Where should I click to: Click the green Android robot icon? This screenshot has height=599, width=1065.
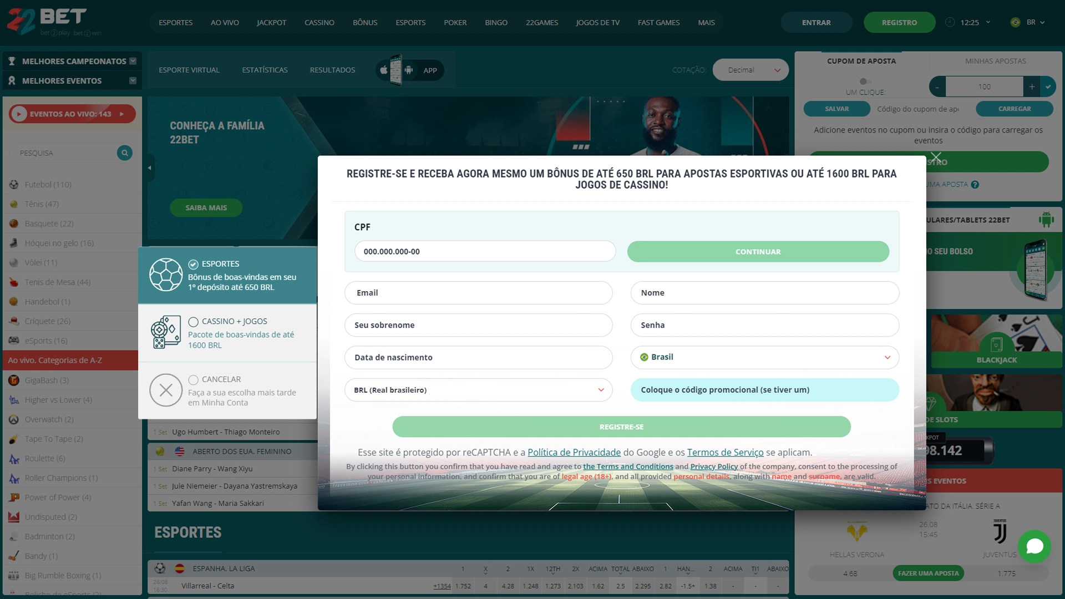(x=1046, y=220)
